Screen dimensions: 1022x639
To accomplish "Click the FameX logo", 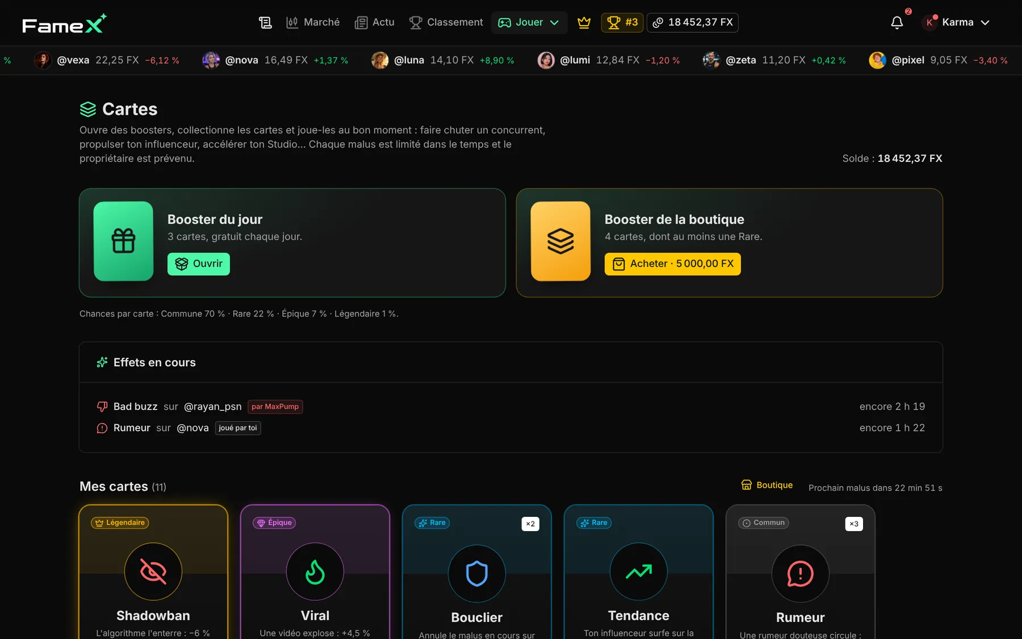I will pos(64,24).
